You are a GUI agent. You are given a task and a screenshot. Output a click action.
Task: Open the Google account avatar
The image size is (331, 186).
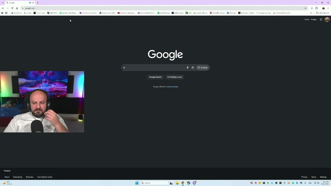(327, 19)
